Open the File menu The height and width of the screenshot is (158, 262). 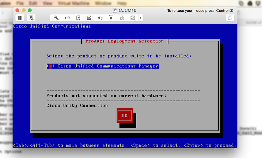click(20, 3)
